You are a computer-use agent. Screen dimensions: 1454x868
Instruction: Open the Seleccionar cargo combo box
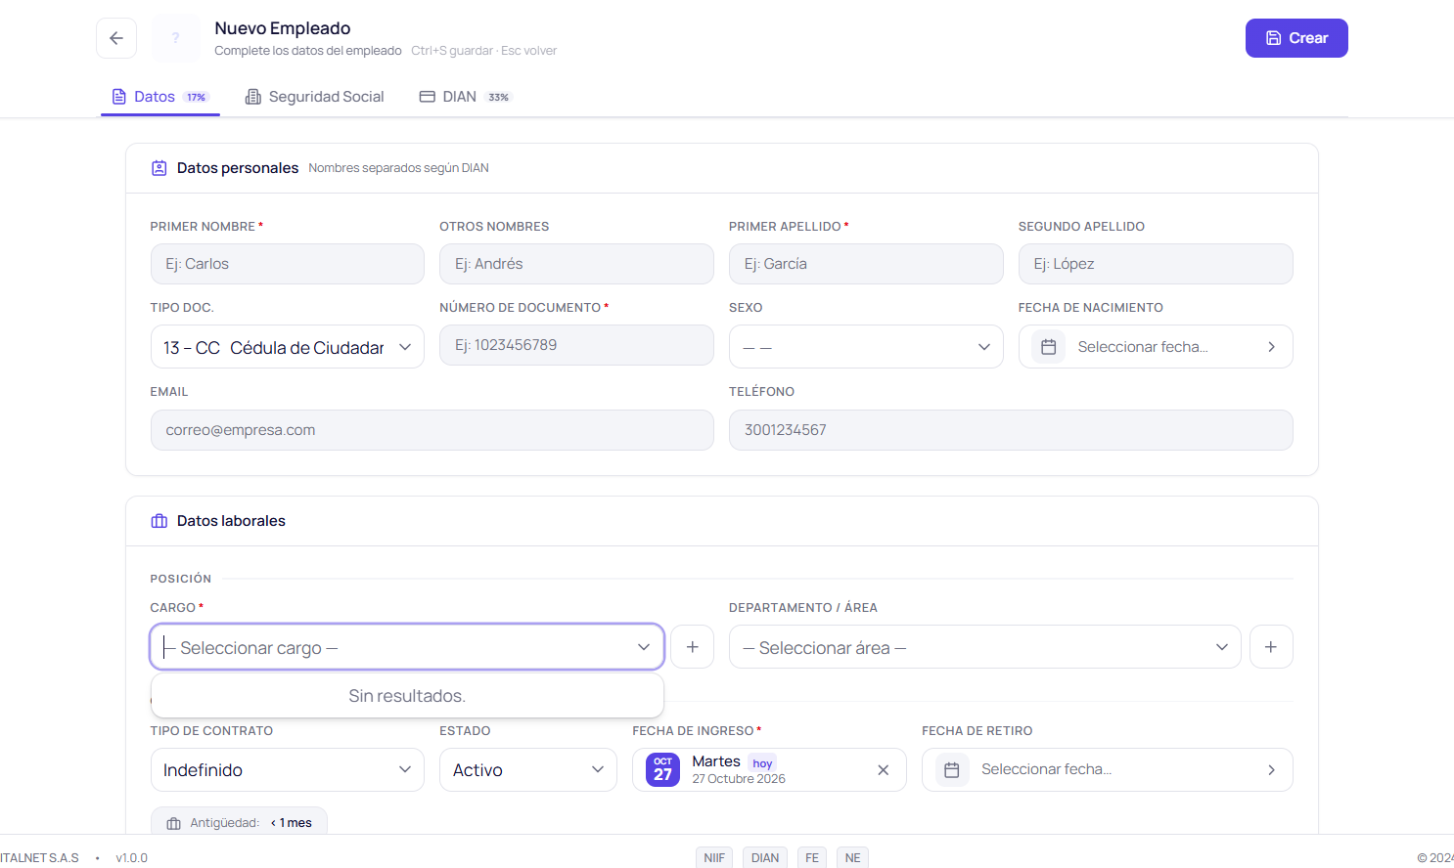[x=407, y=647]
